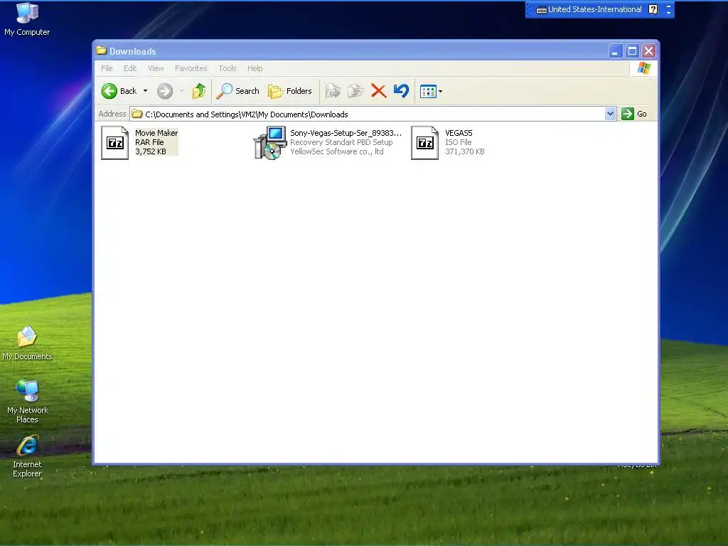Click the language bar help icon
728x546 pixels.
click(653, 9)
